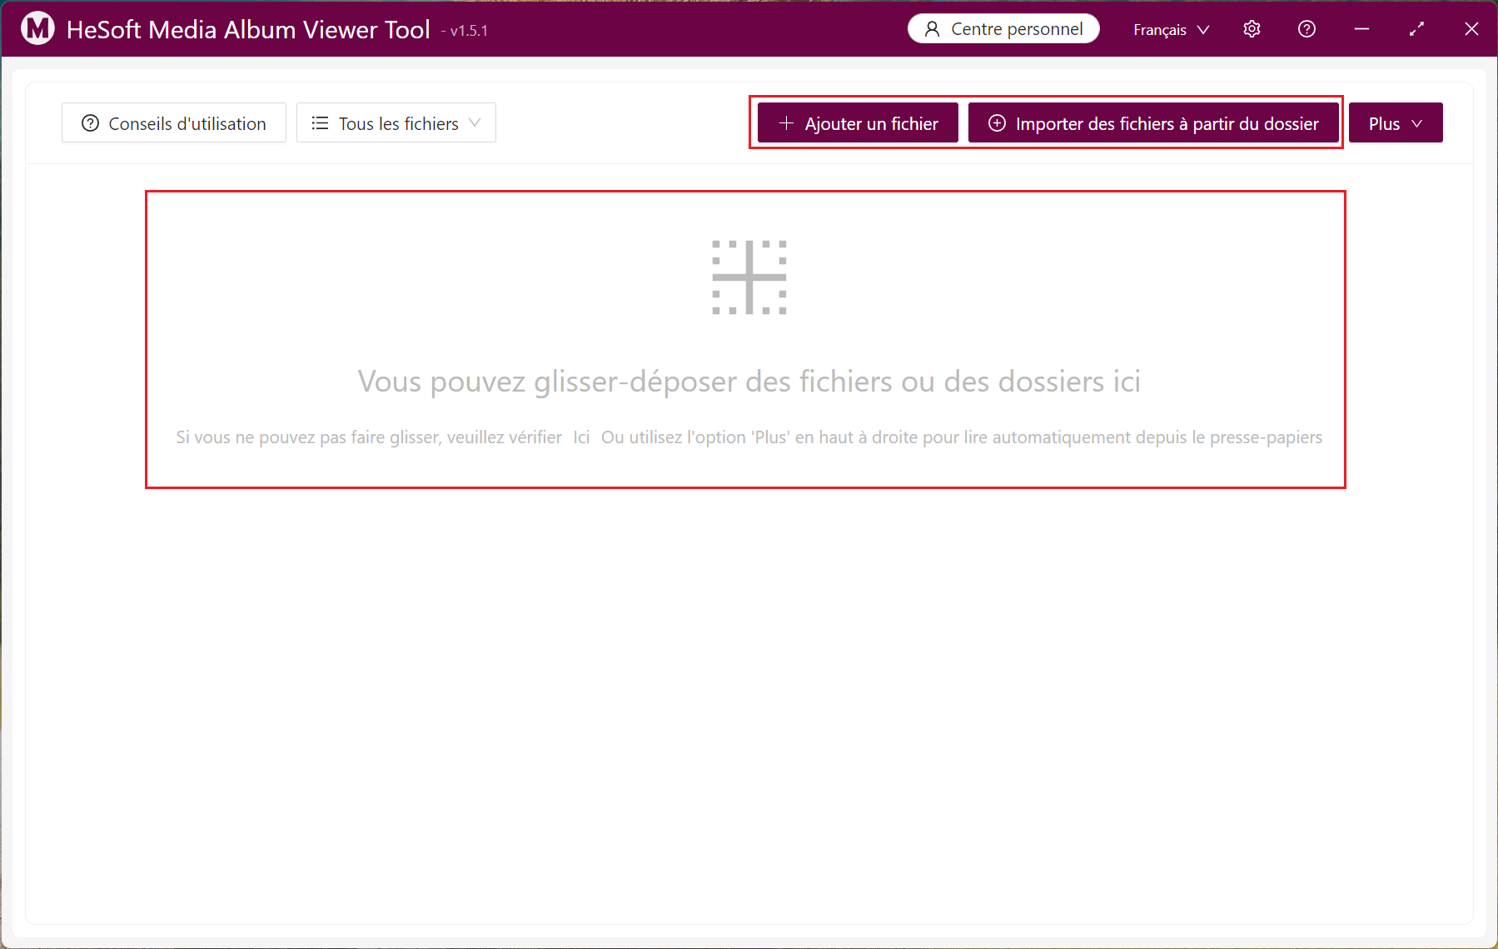Screen dimensions: 1498x949
Task: Click the glisser-déposer heading text
Action: pos(749,382)
